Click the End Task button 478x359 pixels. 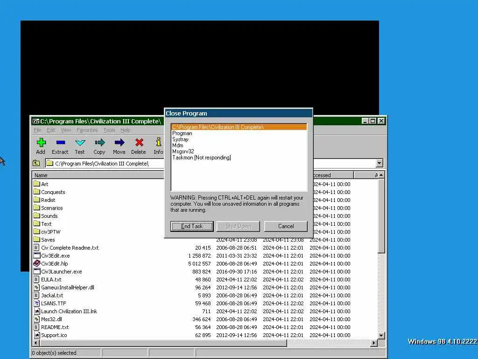tap(192, 226)
